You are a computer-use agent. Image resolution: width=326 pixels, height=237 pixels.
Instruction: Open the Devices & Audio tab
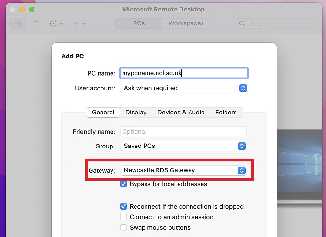click(x=181, y=113)
